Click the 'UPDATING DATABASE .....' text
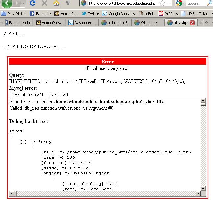 pos(33,47)
